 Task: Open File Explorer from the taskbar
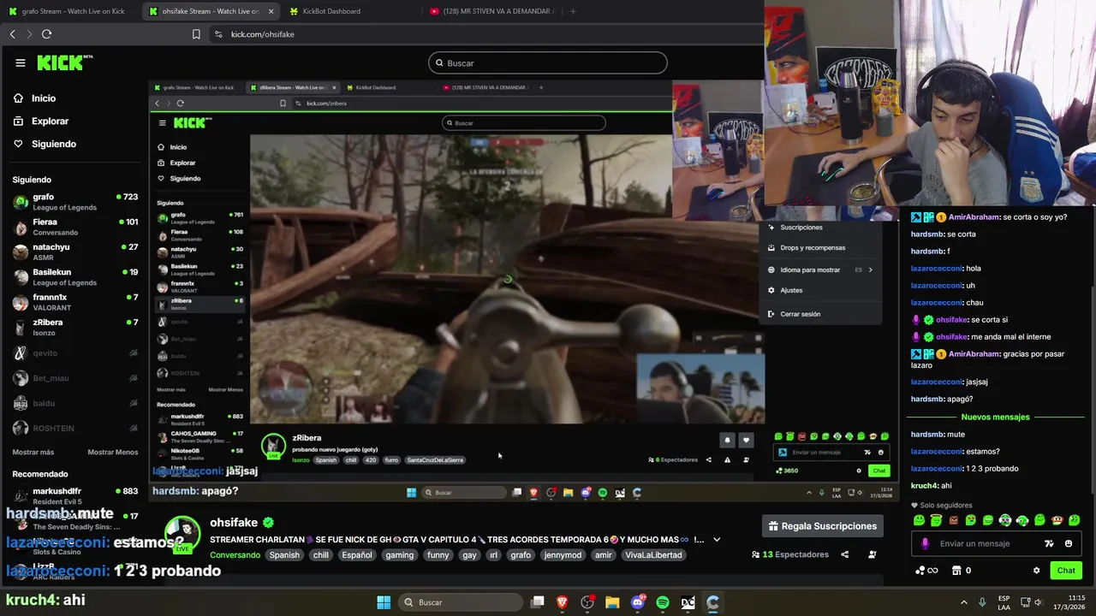612,602
